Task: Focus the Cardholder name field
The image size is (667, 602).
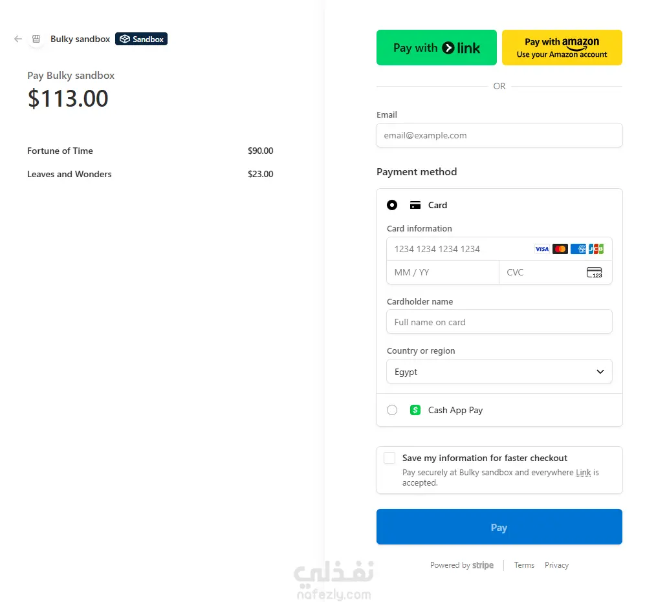Action: (x=499, y=322)
